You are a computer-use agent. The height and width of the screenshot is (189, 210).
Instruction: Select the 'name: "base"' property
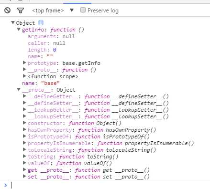click(41, 83)
